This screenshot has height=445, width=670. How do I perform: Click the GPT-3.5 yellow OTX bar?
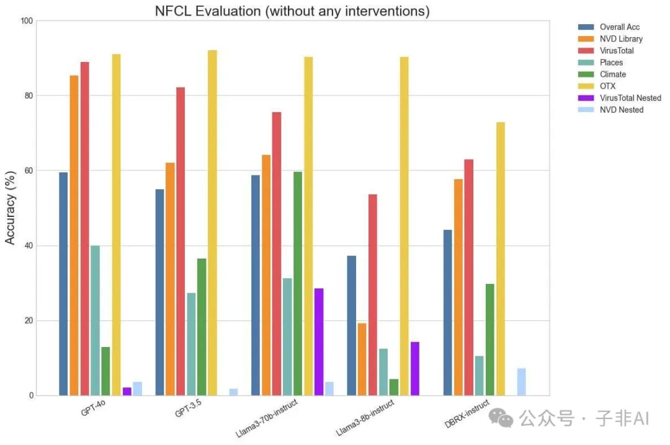click(212, 222)
